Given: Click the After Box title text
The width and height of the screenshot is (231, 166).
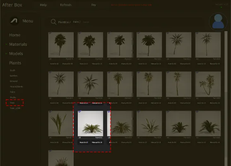Looking at the screenshot, I should [12, 5].
